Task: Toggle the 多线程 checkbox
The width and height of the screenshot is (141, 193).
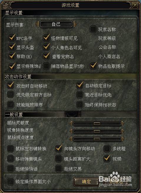Action: coord(107,149)
